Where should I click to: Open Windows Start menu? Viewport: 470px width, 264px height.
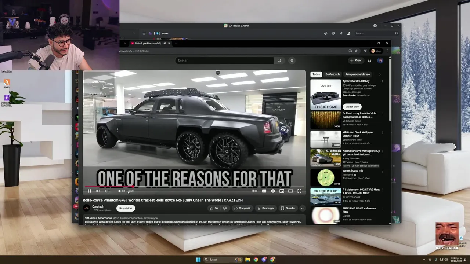[198, 260]
